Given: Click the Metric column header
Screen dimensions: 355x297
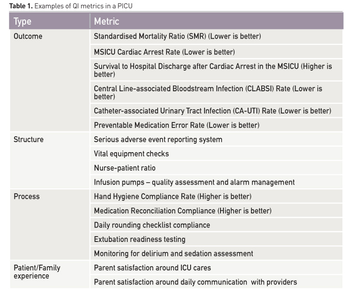Looking at the screenshot, I should click(x=106, y=21).
